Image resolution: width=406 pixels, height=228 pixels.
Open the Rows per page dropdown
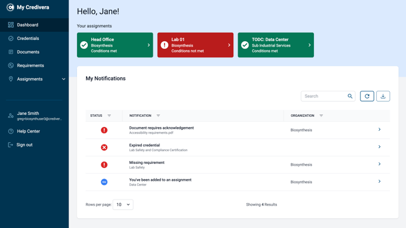(123, 204)
